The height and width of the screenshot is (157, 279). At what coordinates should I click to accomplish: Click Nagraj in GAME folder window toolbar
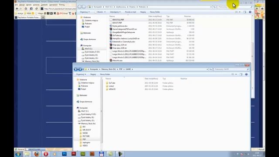coord(93,74)
